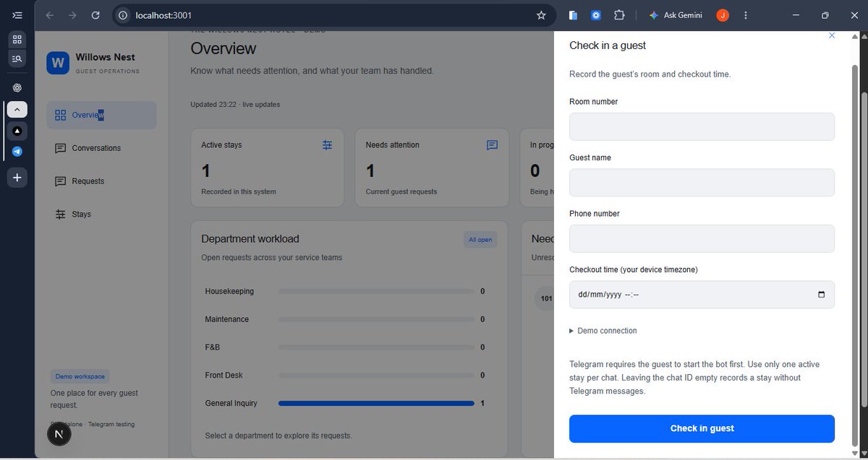Switch to the Telegram tab
The height and width of the screenshot is (460, 868).
(x=17, y=152)
